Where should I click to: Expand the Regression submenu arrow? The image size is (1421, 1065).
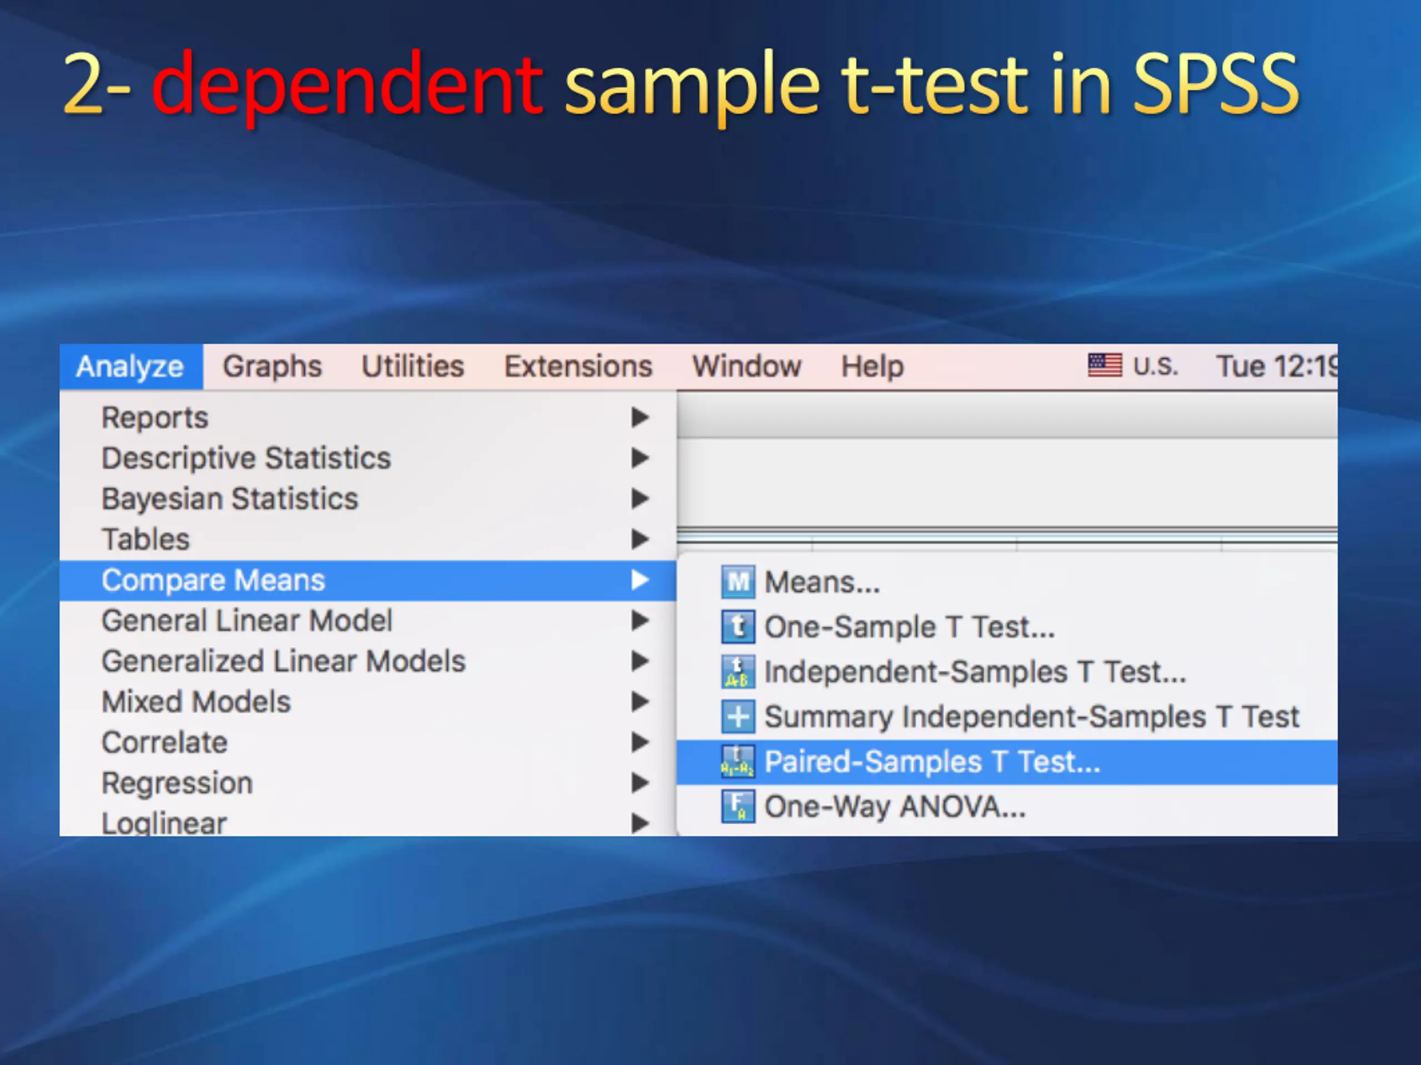point(639,783)
